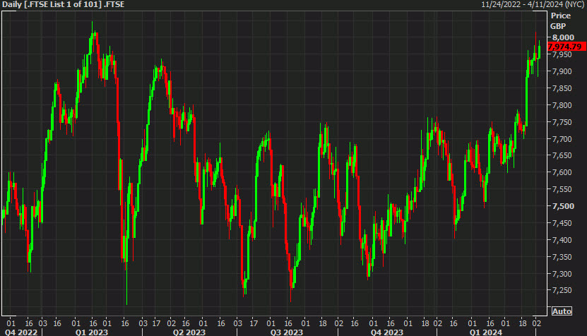
Task: Click the Q4 2023 quarter label
Action: [386, 332]
